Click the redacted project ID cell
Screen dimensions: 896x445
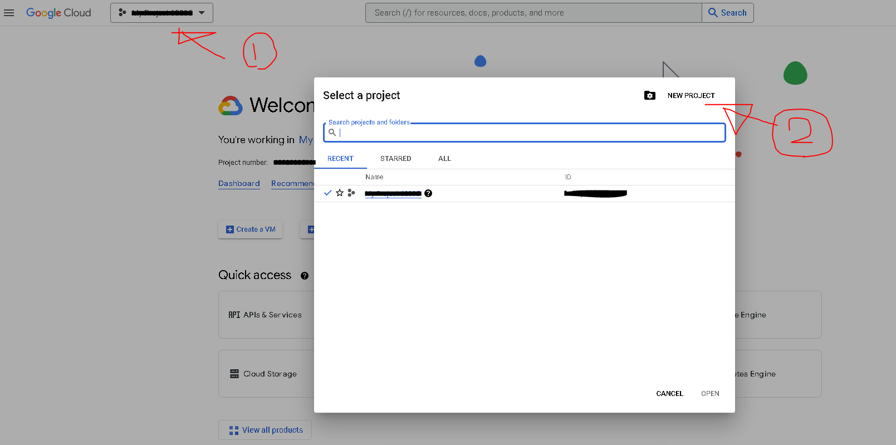(x=595, y=193)
